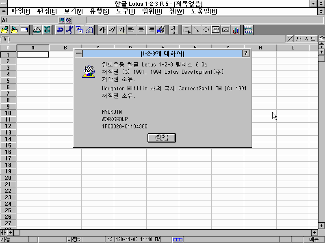Open the document control menu box

click(x=4, y=11)
